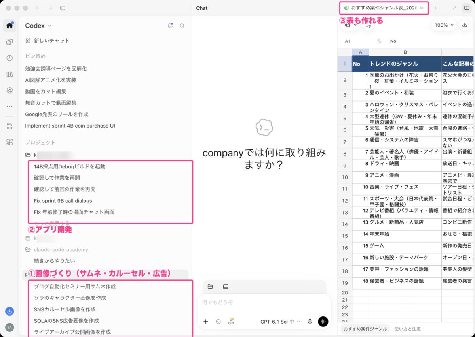
Task: Open the SA account avatar
Action: click(x=9, y=327)
